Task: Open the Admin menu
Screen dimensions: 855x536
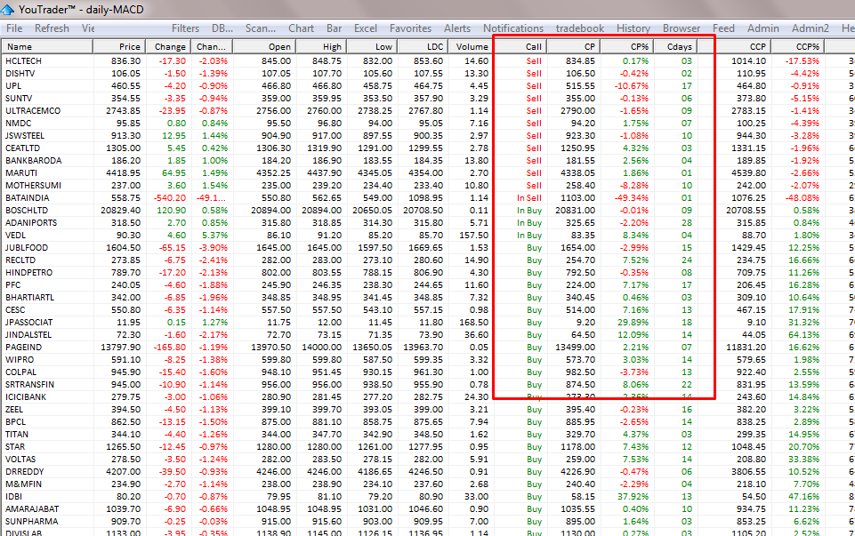Action: [x=762, y=28]
